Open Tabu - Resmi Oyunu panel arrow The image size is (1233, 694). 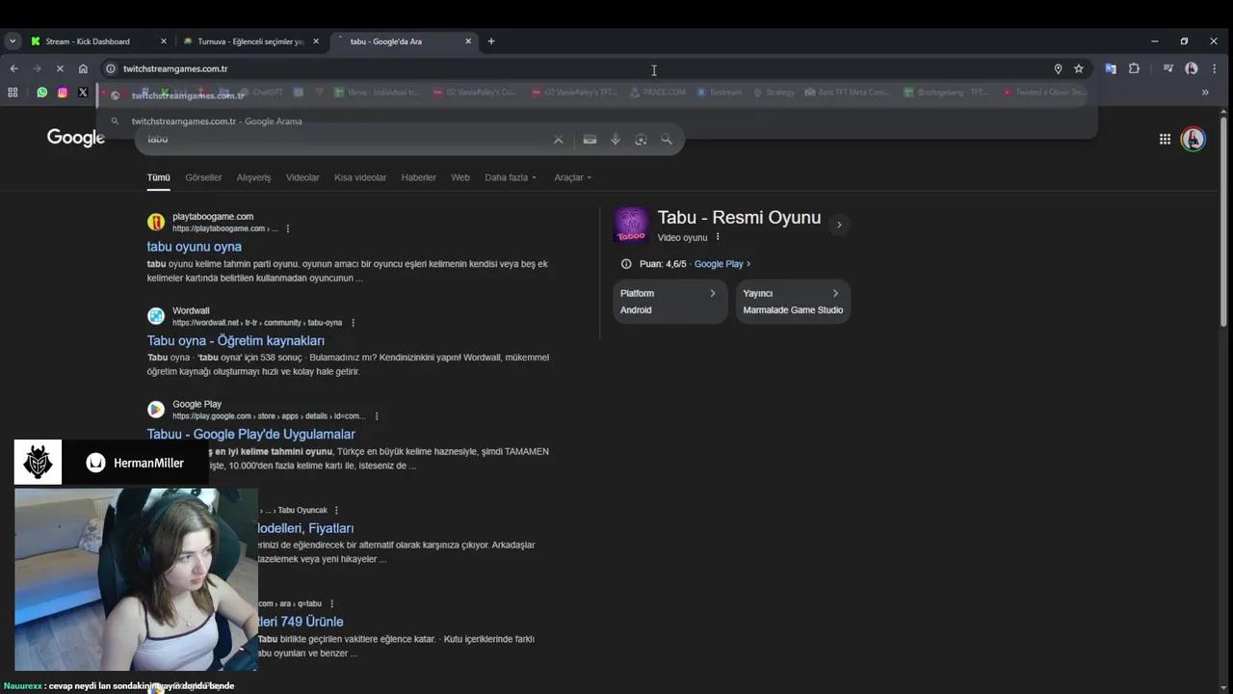839,225
